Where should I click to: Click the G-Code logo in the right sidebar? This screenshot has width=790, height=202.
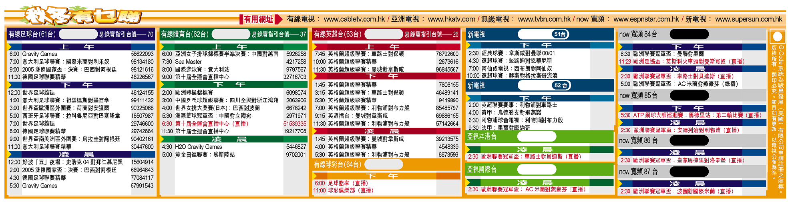point(777,37)
